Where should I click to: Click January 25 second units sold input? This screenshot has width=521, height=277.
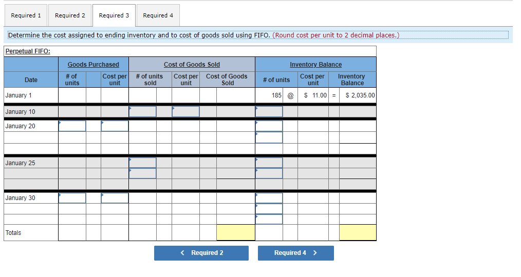[142, 173]
